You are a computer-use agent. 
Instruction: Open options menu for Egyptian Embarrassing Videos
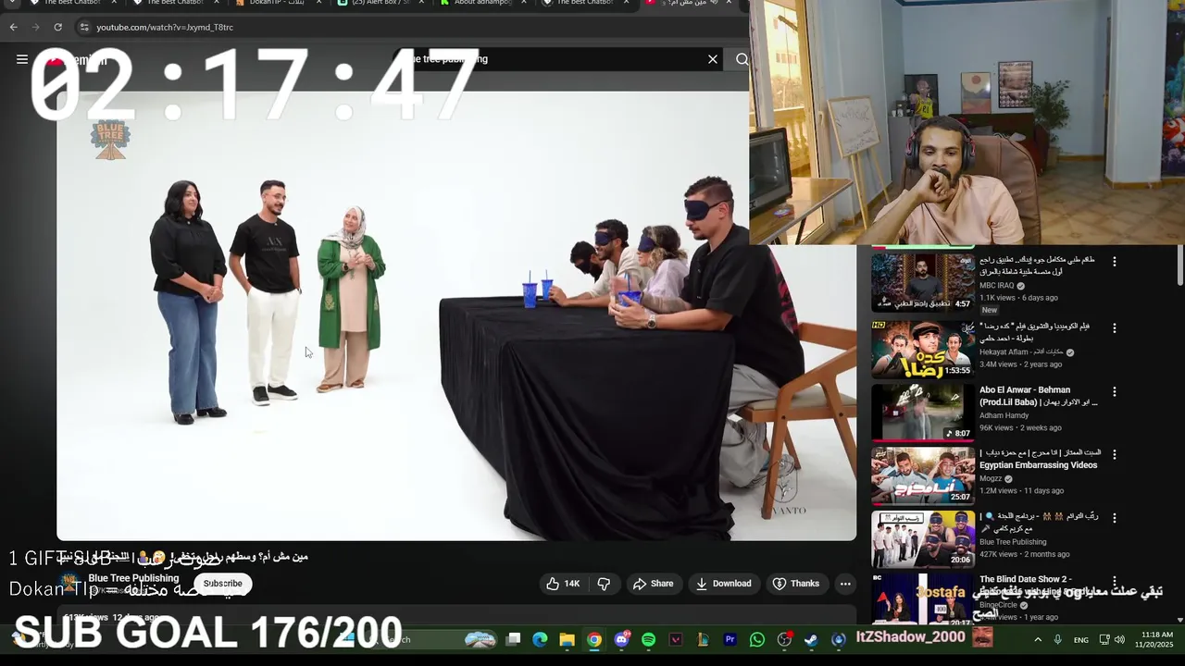1114,454
